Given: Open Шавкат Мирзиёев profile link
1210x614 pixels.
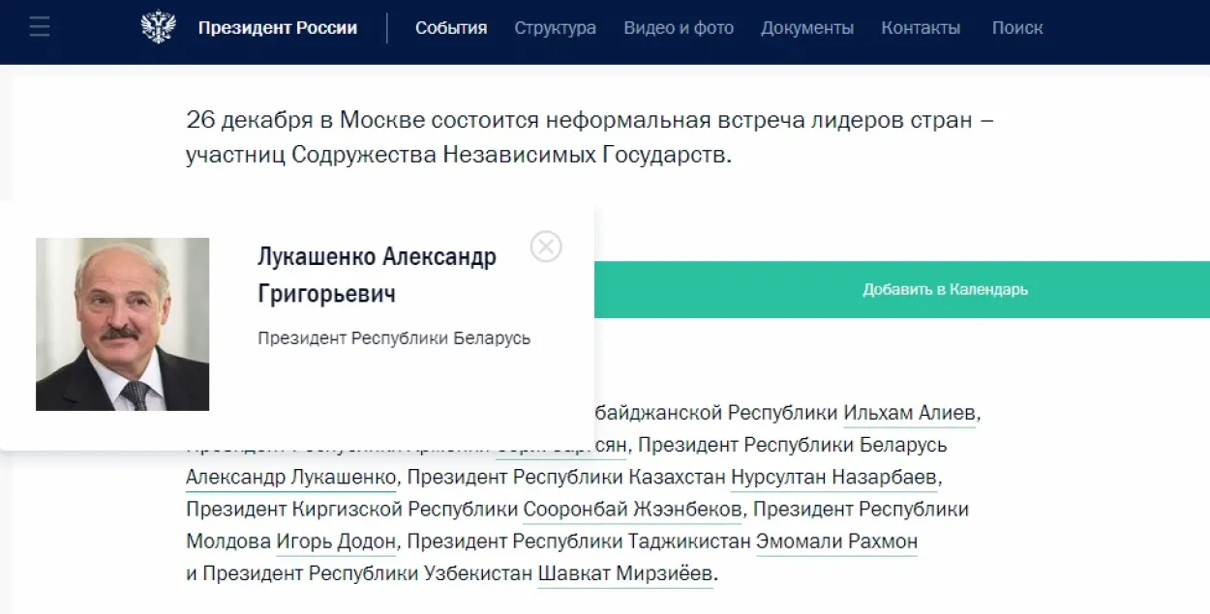Looking at the screenshot, I should tap(625, 573).
